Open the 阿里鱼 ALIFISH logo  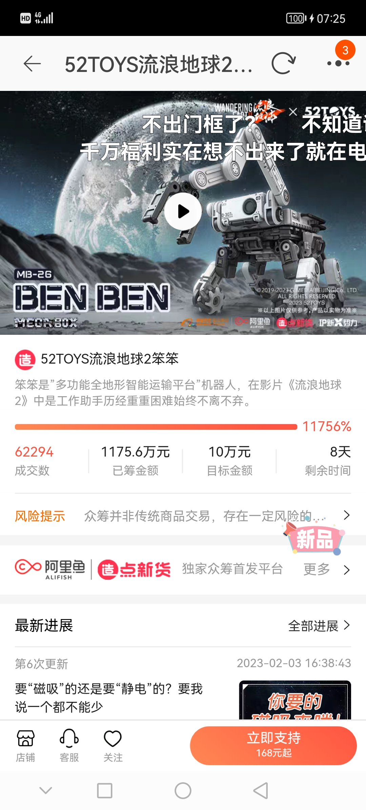(50, 569)
